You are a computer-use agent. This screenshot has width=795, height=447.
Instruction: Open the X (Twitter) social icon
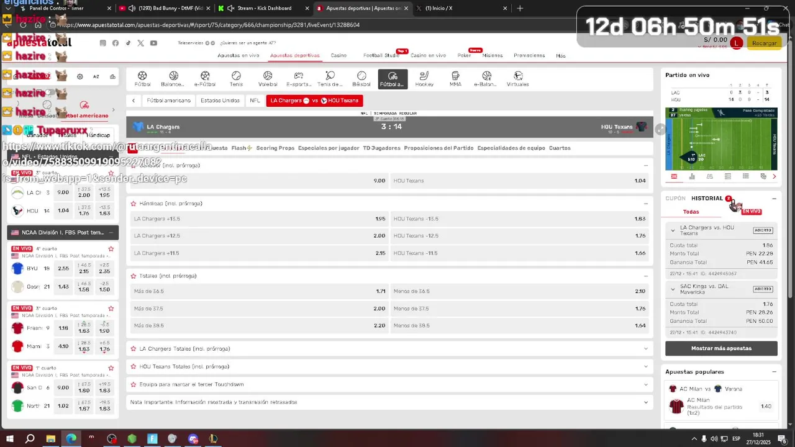140,43
